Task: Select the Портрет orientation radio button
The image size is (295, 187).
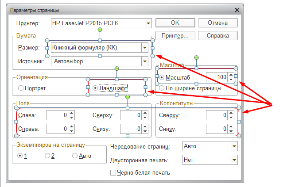Action: coord(21,88)
